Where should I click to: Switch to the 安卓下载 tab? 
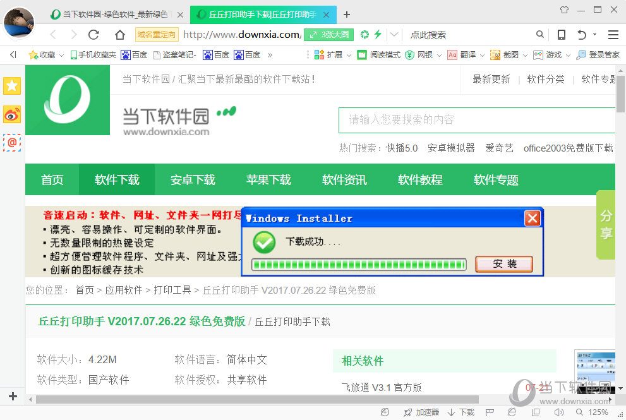(193, 180)
